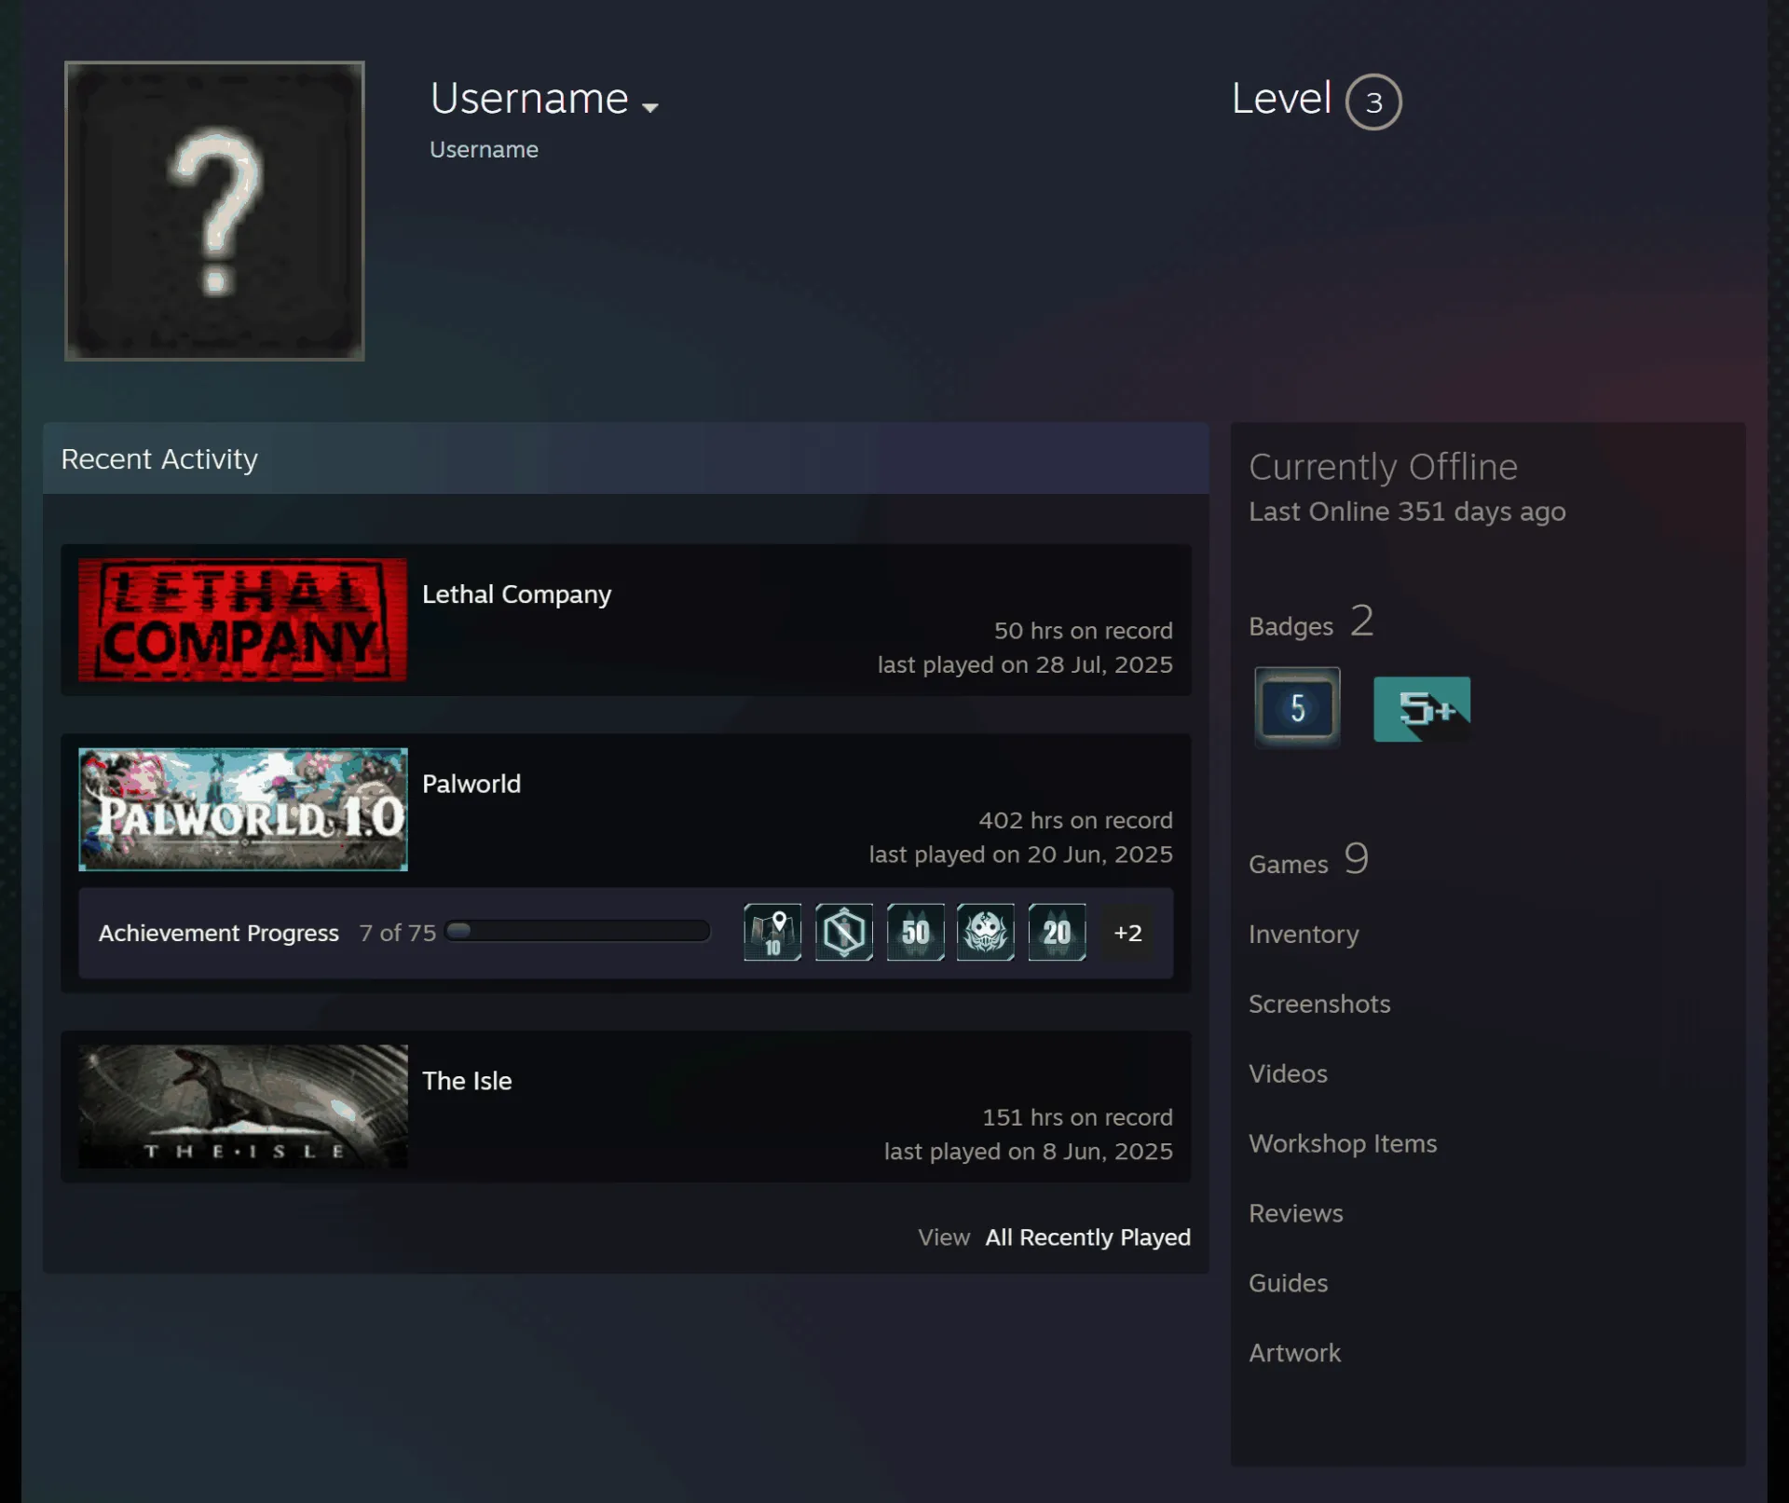Click the Currently Offline status
The image size is (1789, 1503).
(1383, 467)
